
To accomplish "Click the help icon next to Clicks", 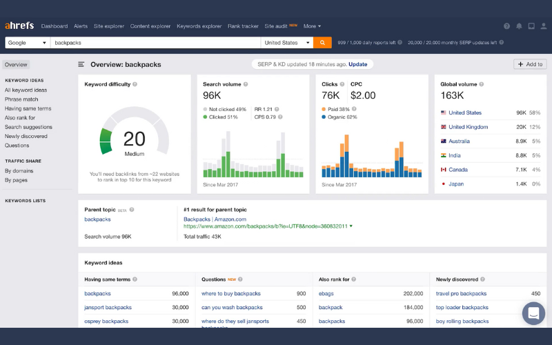I will pos(342,84).
